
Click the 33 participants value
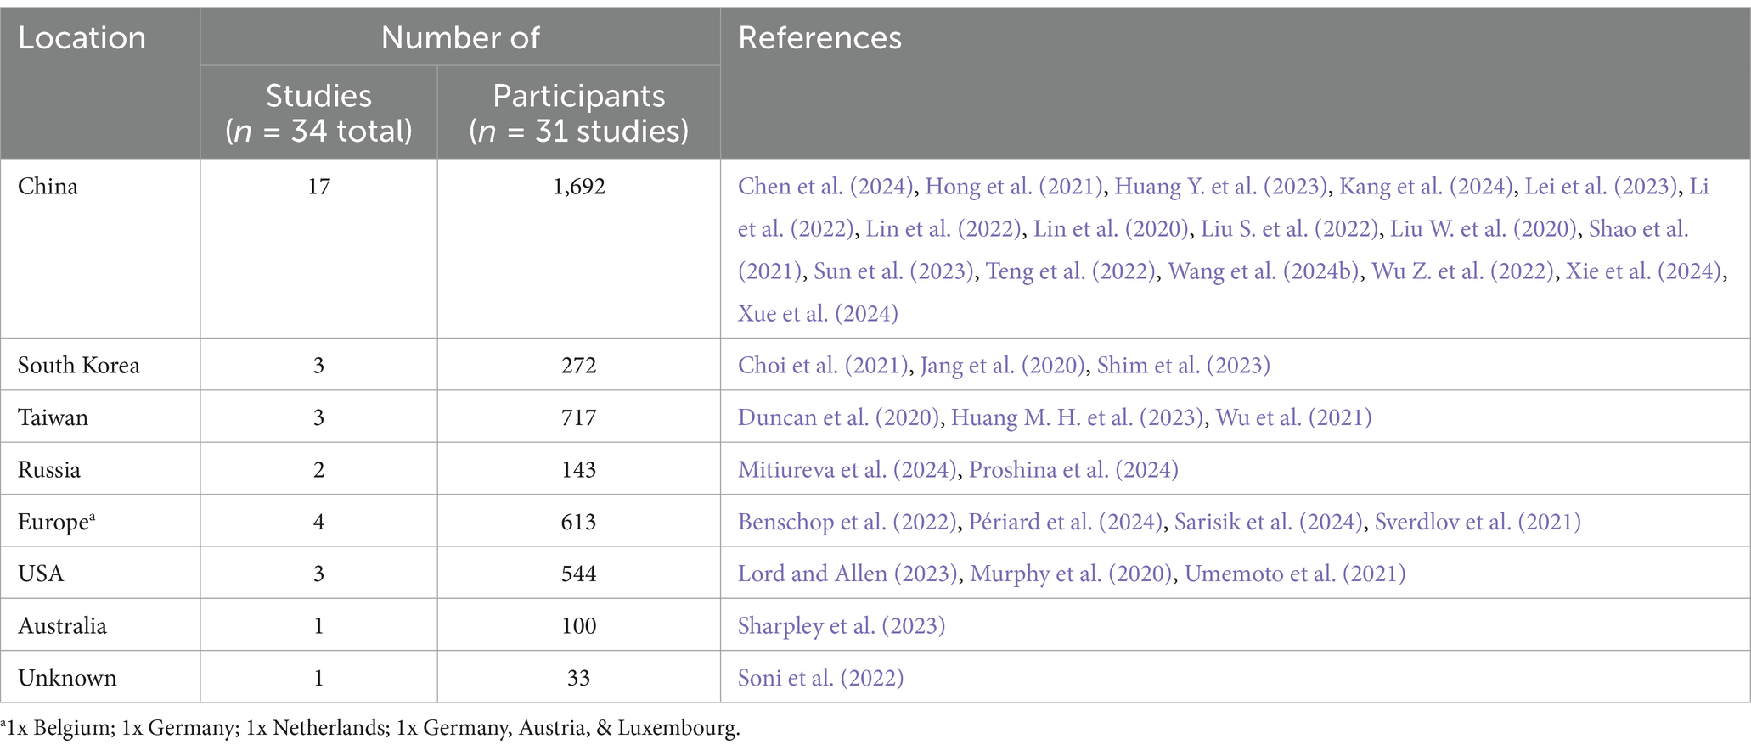point(579,678)
